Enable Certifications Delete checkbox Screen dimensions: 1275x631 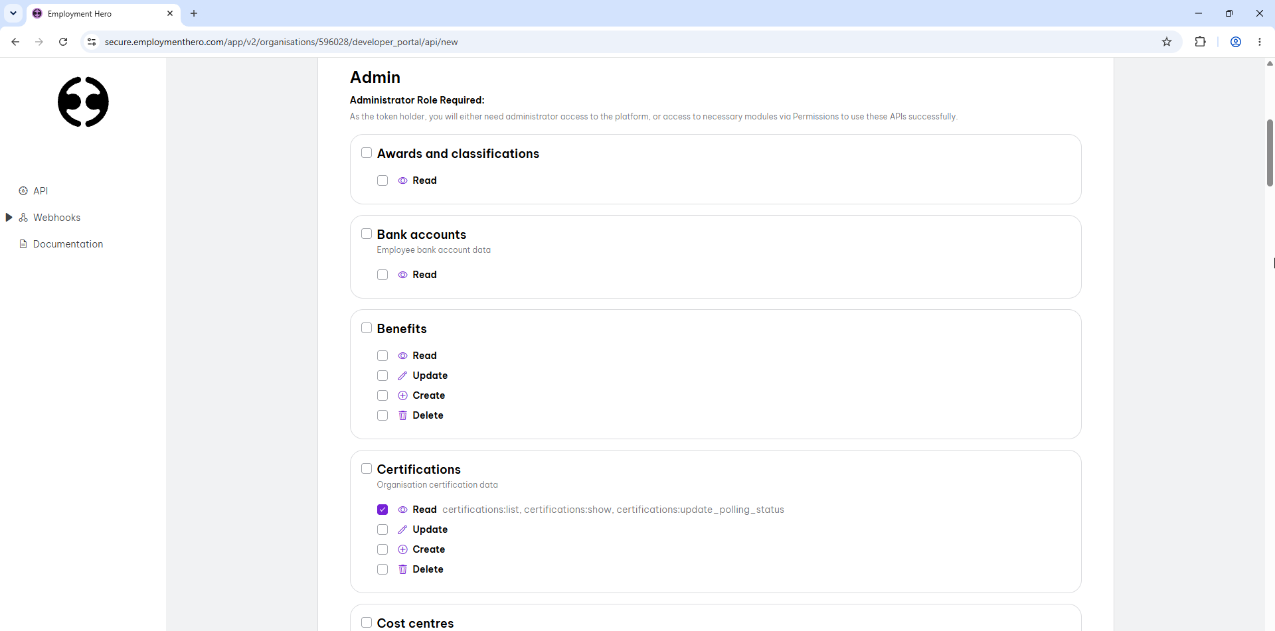382,569
